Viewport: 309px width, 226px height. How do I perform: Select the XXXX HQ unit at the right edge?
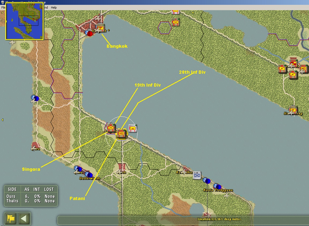pos(303,69)
